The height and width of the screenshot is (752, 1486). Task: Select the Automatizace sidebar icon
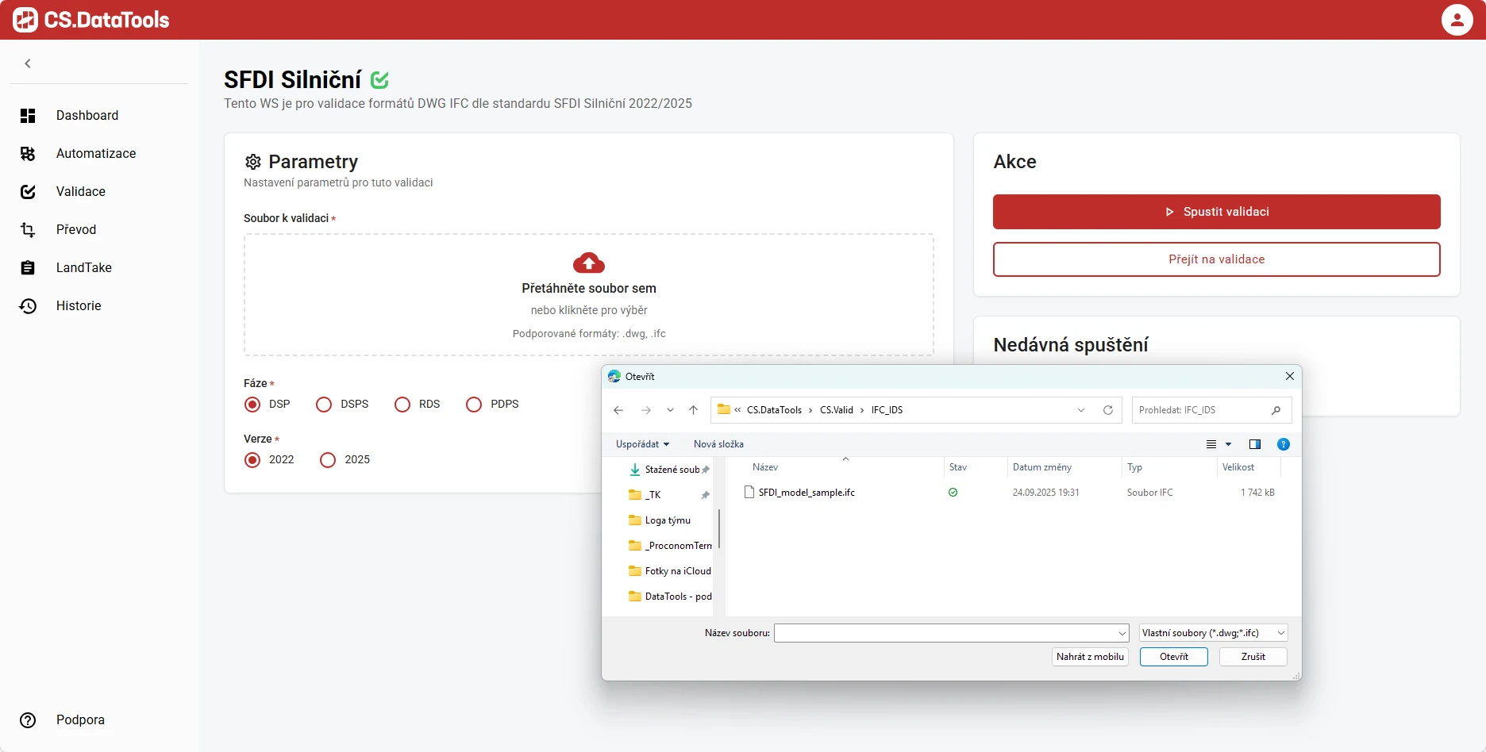point(28,153)
